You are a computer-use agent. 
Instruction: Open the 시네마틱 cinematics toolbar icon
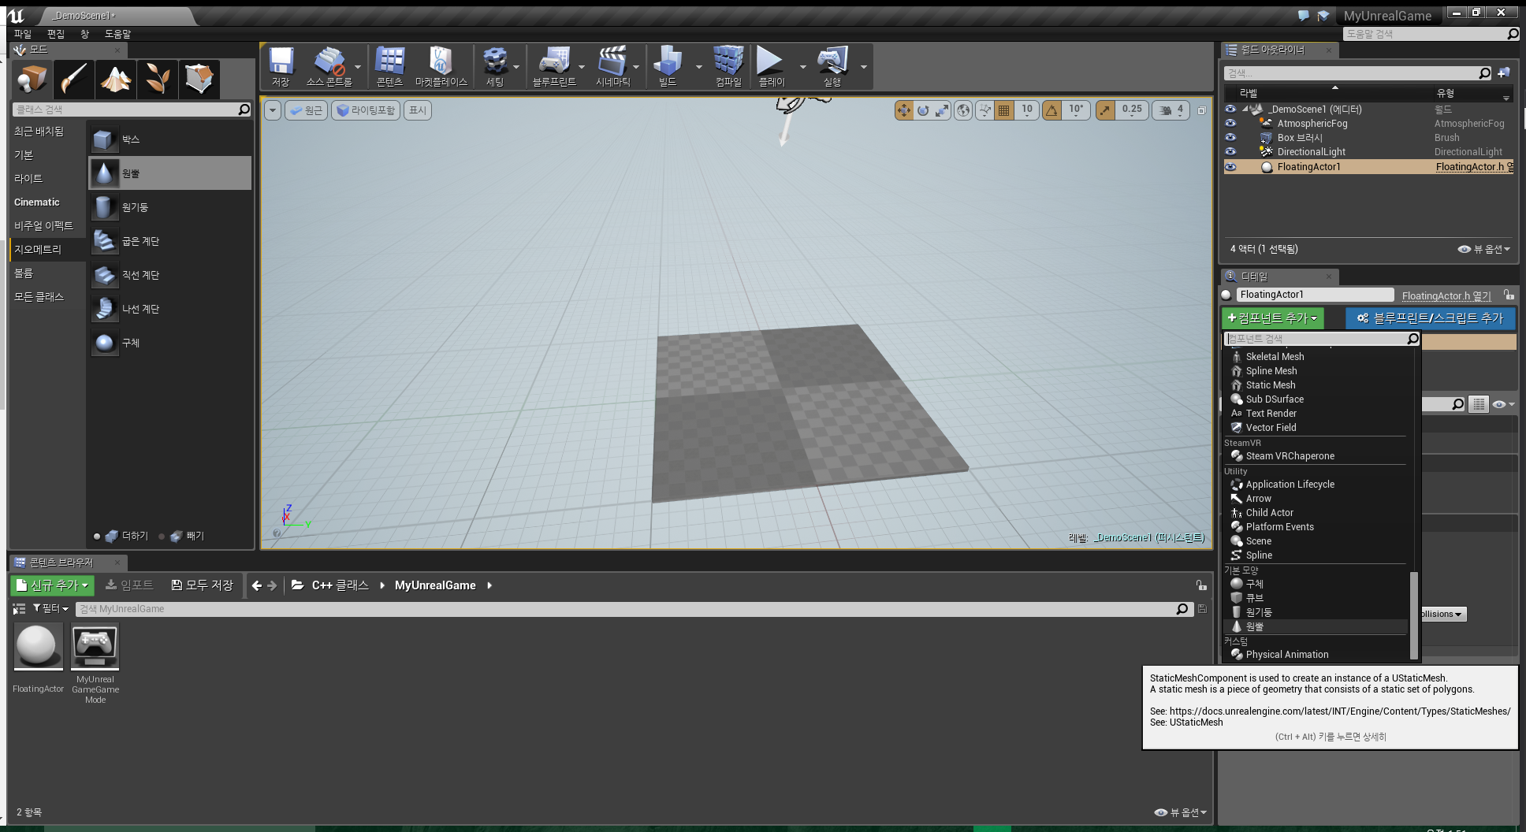pos(612,66)
